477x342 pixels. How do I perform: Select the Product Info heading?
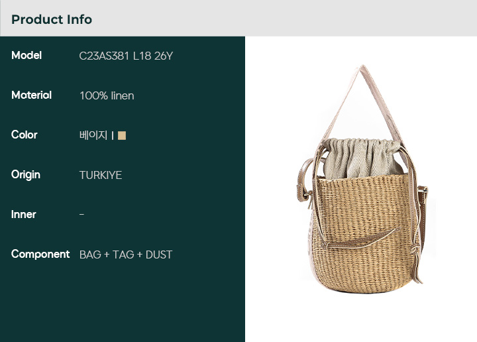[x=52, y=19]
